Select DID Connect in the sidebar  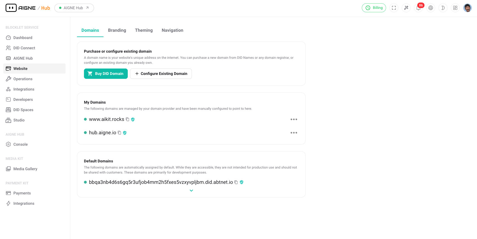point(24,48)
